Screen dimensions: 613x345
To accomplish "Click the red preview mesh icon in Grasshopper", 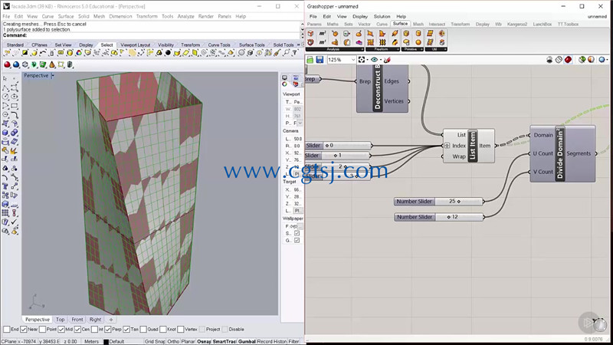I will pos(568,60).
